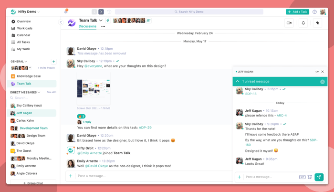Expand the Team Talk title dropdown
334x192 pixels.
click(x=101, y=20)
